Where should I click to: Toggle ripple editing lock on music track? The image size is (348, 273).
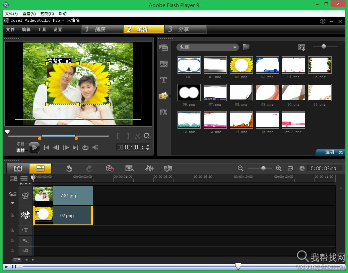click(12, 251)
